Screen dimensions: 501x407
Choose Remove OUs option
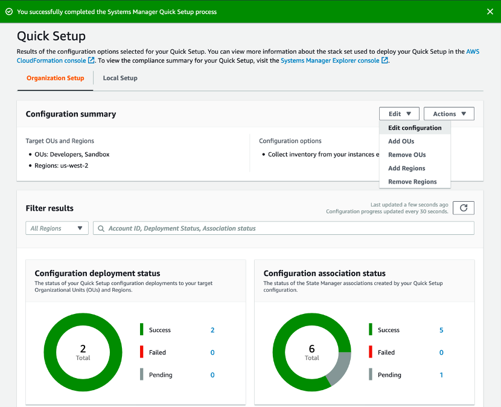pyautogui.click(x=406, y=155)
